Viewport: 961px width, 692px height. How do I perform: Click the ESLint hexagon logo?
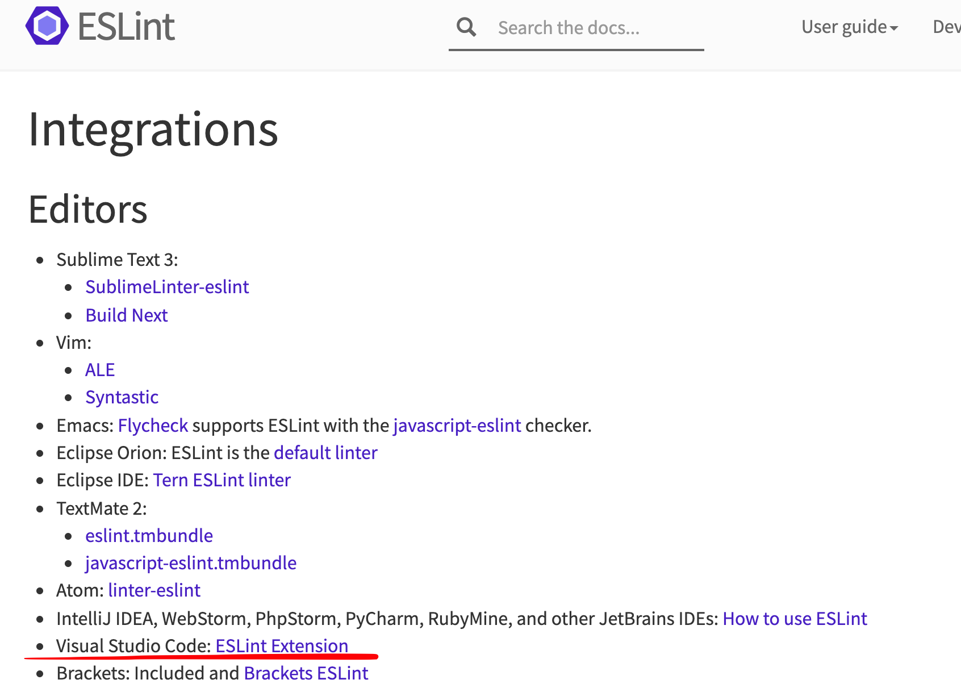point(48,25)
